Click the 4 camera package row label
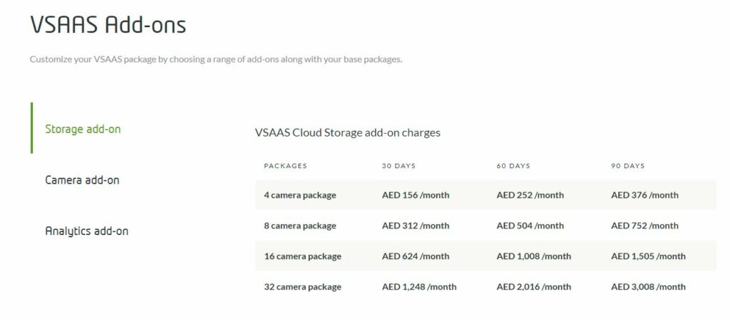 tap(300, 195)
